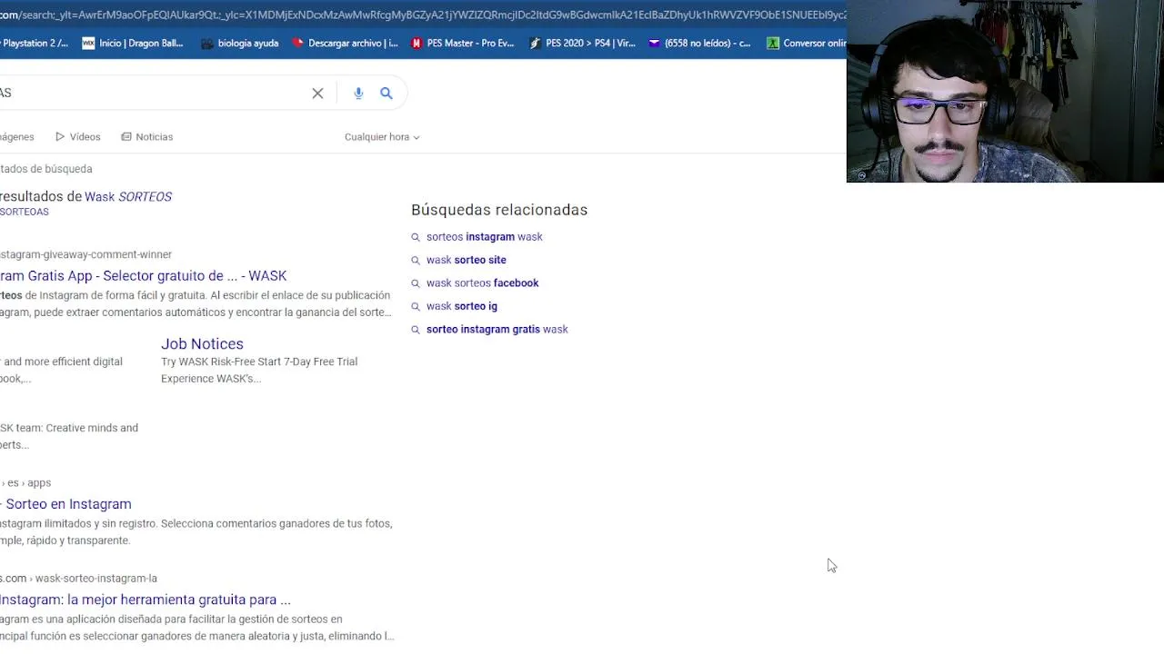The width and height of the screenshot is (1164, 654).
Task: Click the 'instagram-giveaway-comment-winner' URL text
Action: [85, 254]
